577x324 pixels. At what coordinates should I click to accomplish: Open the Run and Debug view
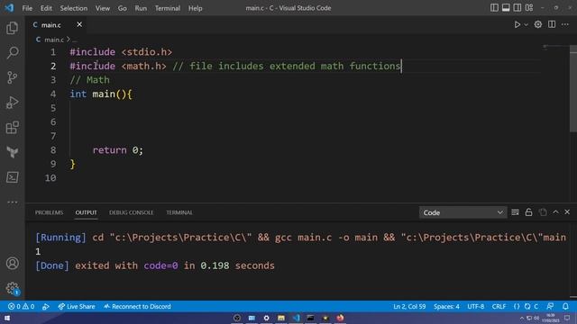(x=12, y=103)
